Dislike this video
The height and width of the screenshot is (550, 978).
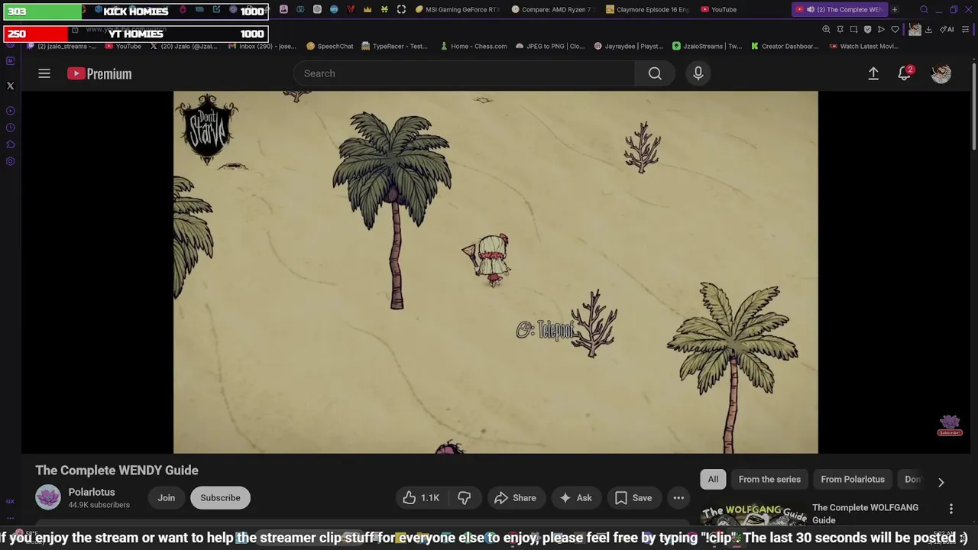point(464,498)
